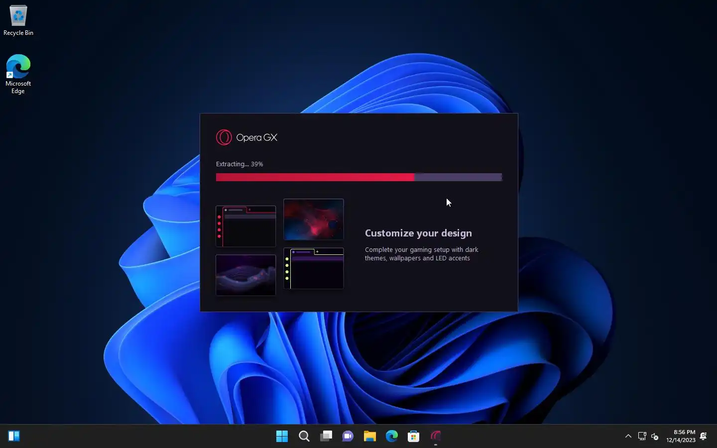
Task: Click the "Customize your design" heading
Action: pyautogui.click(x=418, y=233)
